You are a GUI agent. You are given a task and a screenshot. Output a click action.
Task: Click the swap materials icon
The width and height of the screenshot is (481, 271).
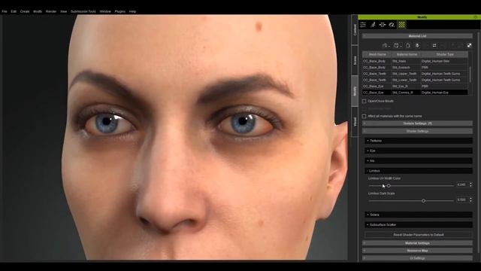434,45
